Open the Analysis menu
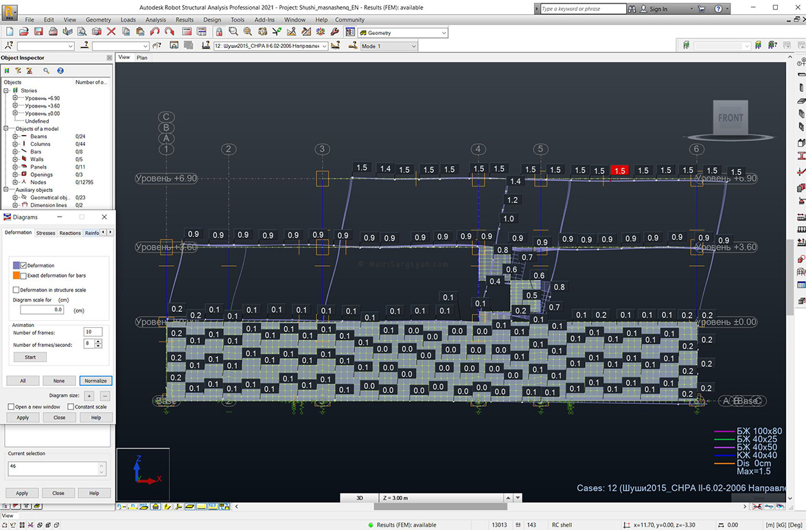The height and width of the screenshot is (530, 806). pyautogui.click(x=156, y=19)
